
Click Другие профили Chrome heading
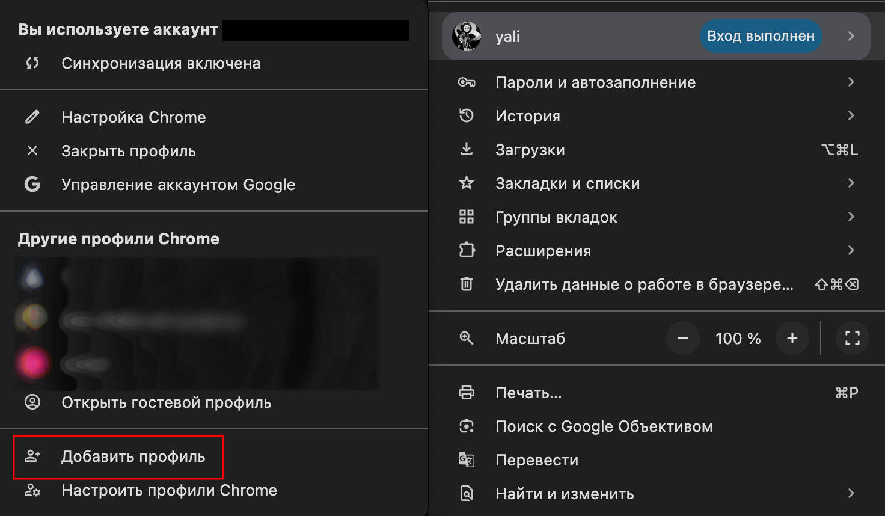click(118, 239)
